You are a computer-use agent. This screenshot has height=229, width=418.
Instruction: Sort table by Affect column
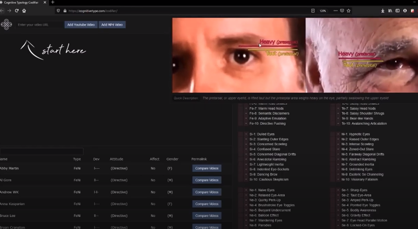(154, 159)
